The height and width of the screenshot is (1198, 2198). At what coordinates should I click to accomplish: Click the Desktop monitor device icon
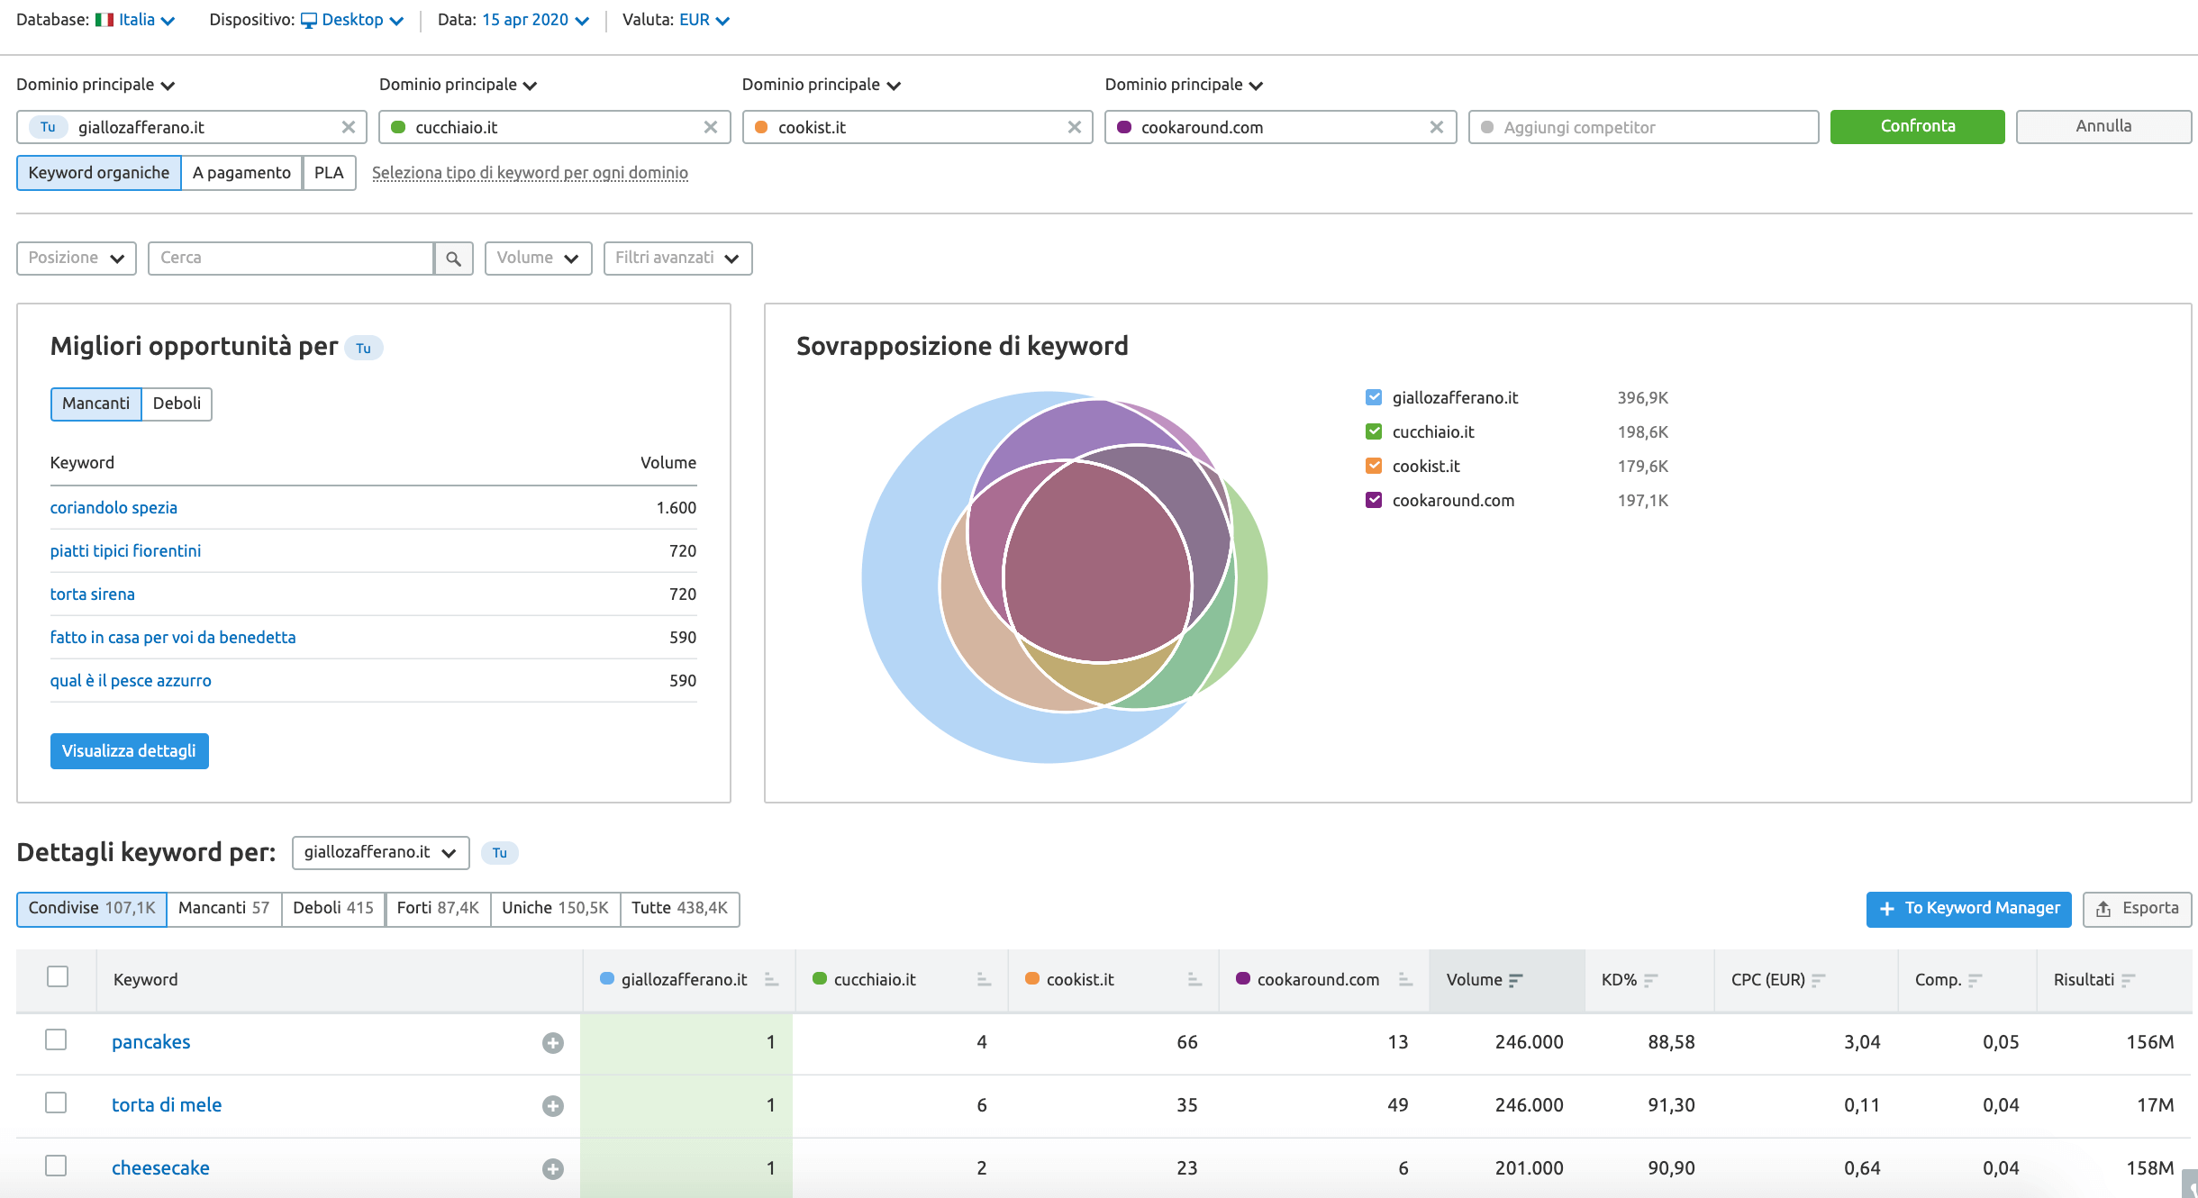pos(309,20)
